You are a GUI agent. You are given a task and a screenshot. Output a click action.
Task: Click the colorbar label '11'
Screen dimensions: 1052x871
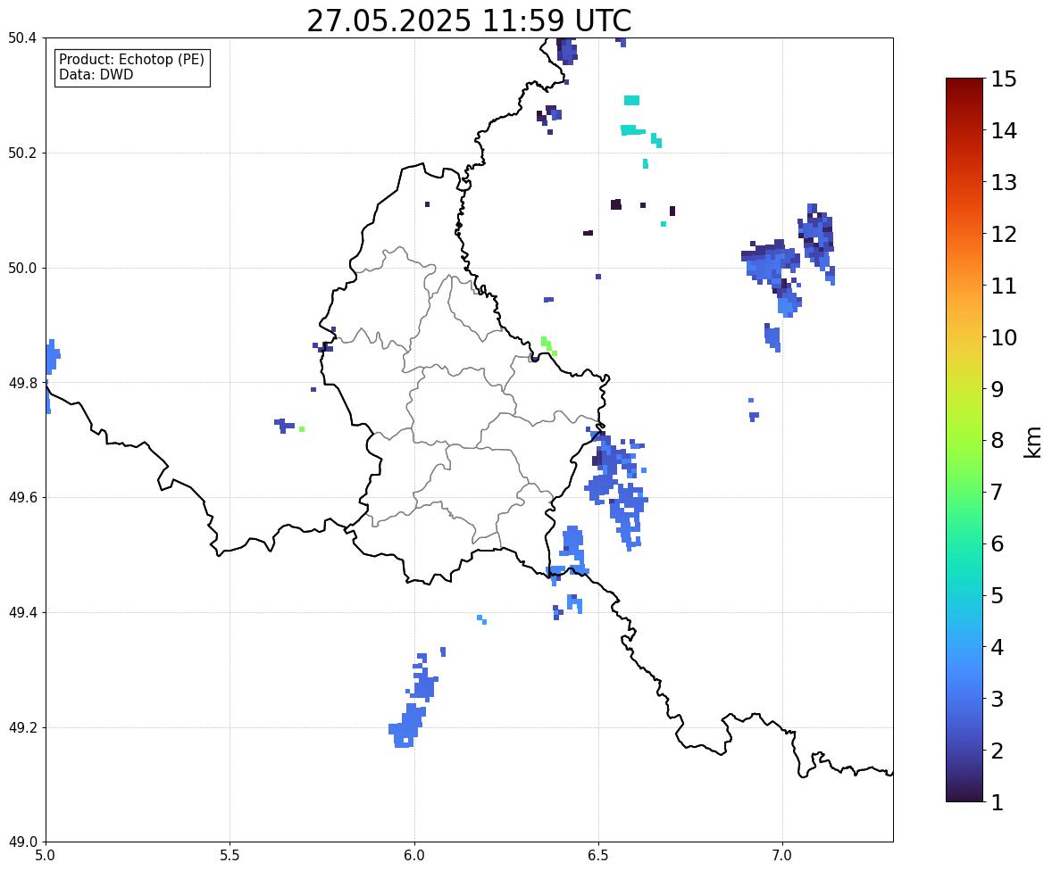pyautogui.click(x=1004, y=286)
